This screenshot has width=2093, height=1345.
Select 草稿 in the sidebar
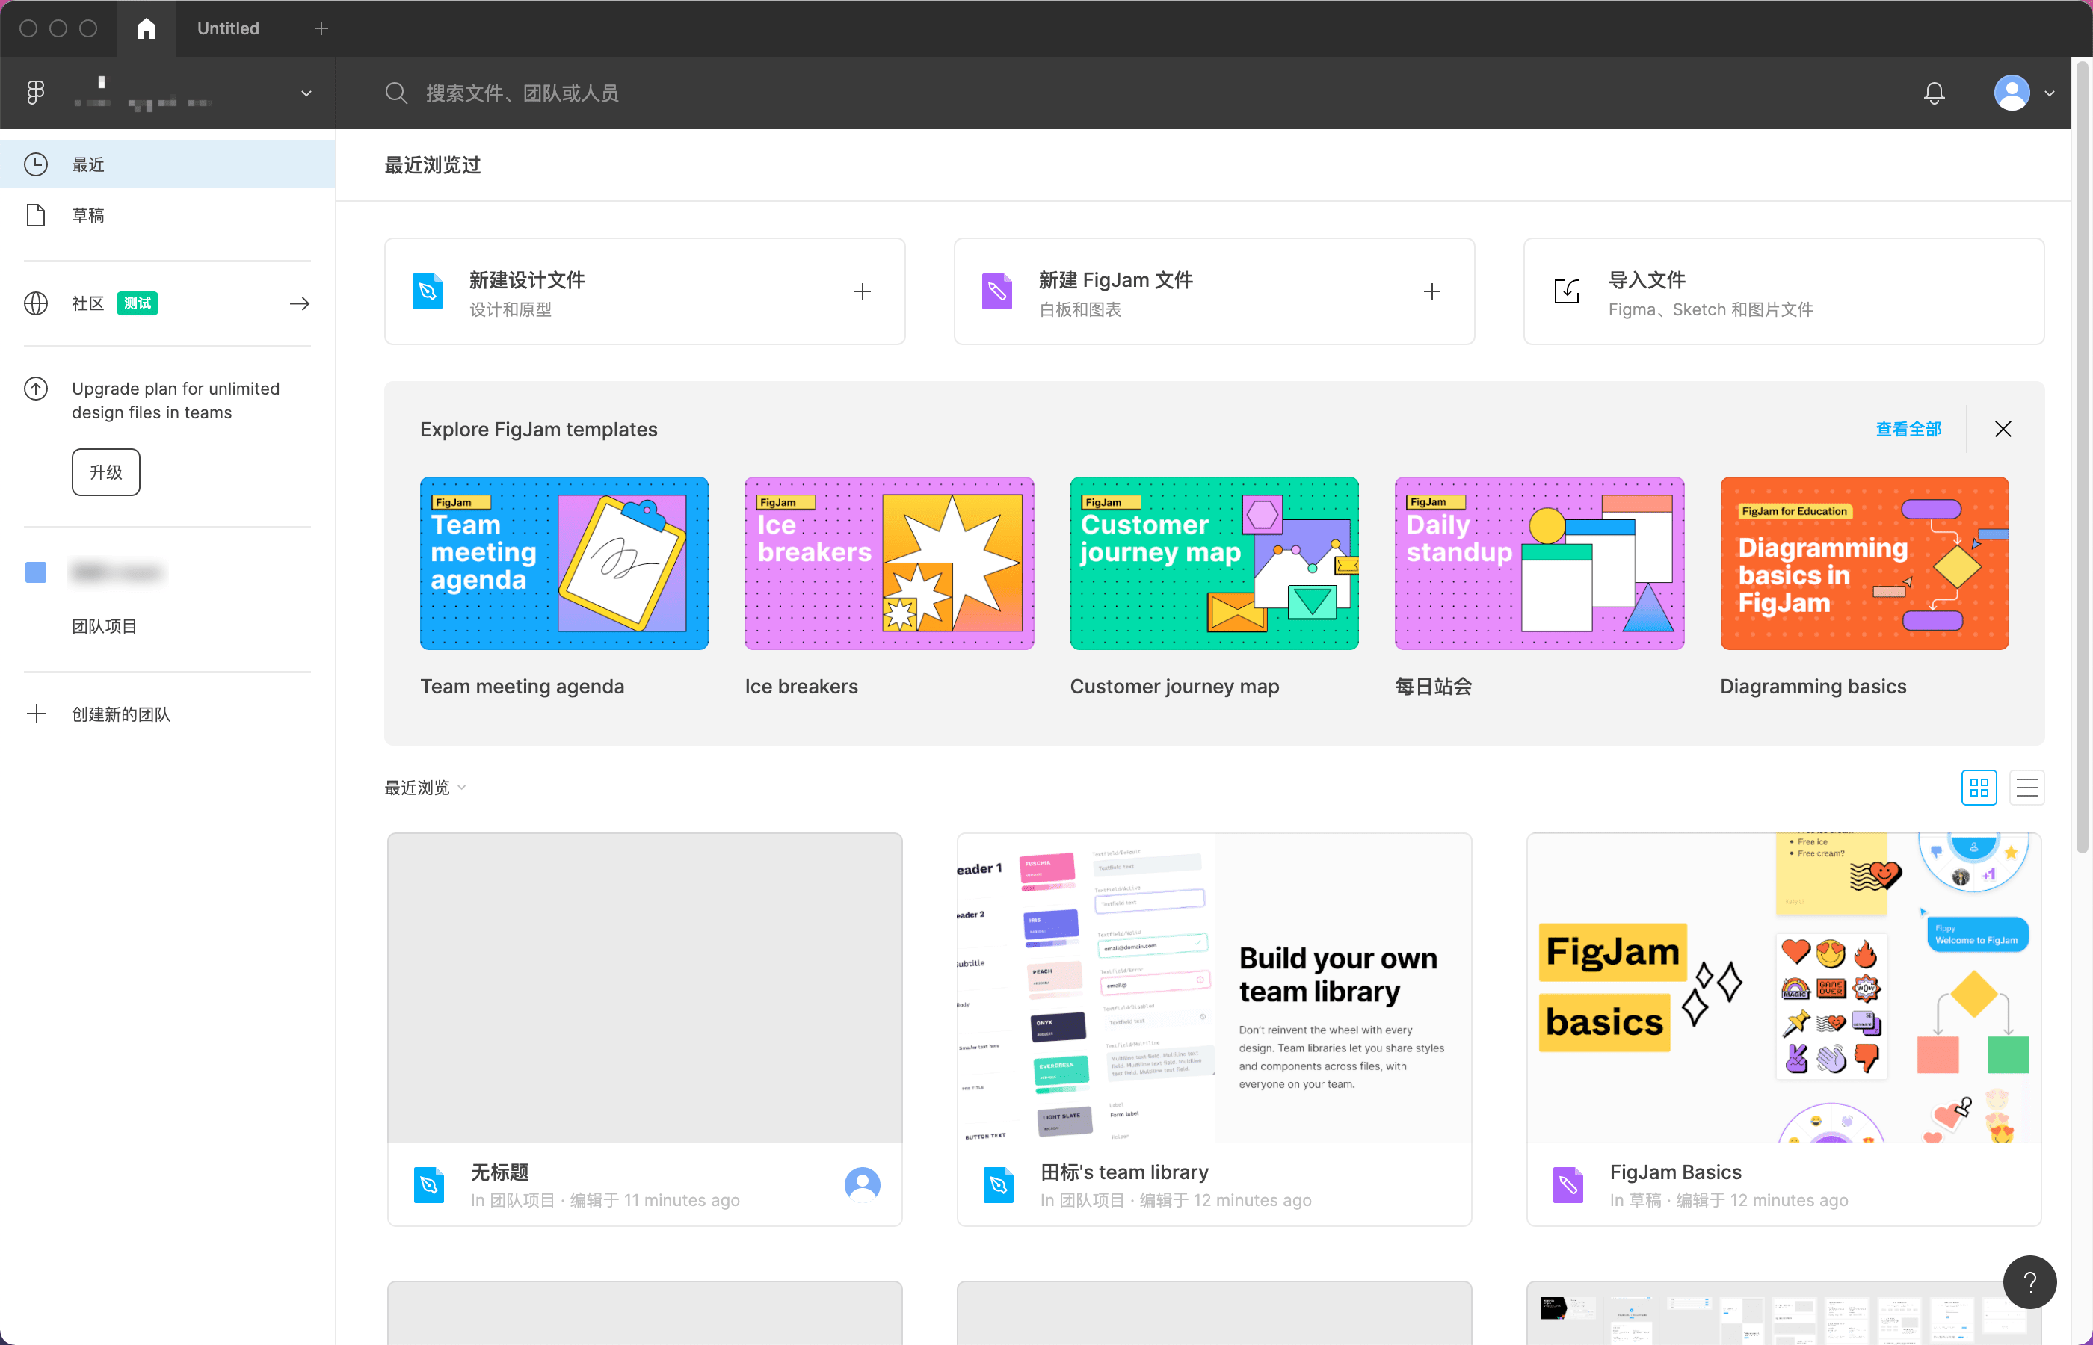pyautogui.click(x=87, y=214)
